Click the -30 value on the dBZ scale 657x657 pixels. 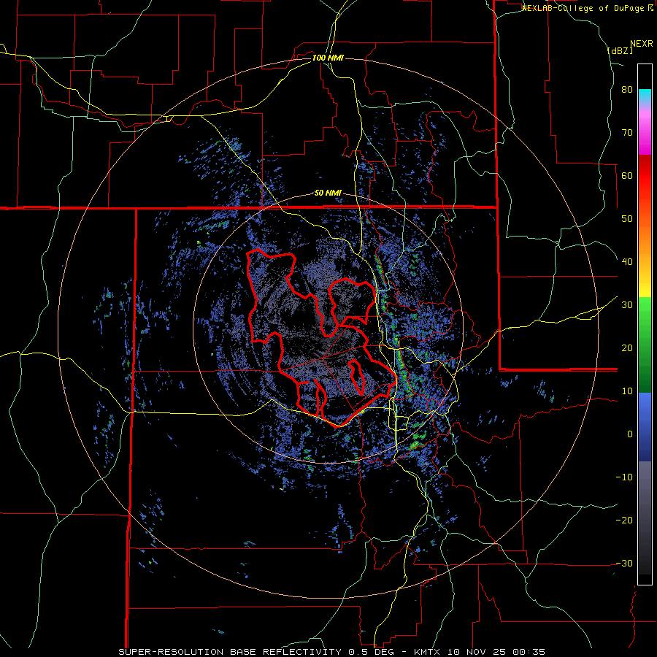(624, 563)
